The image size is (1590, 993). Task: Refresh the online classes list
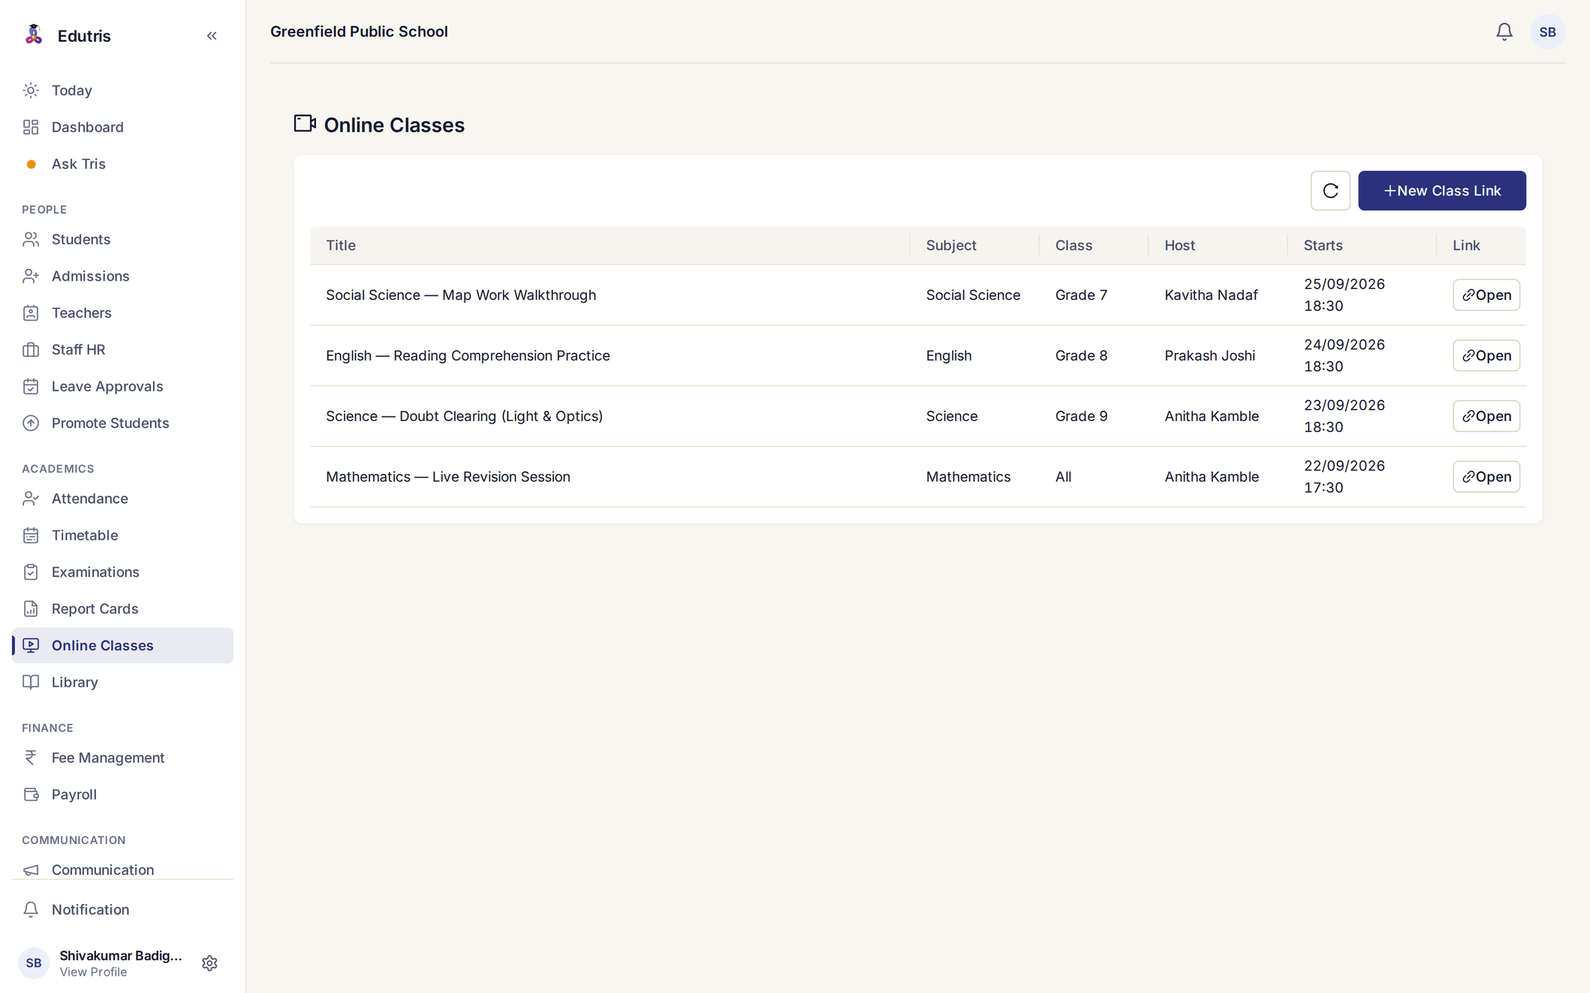click(1330, 191)
